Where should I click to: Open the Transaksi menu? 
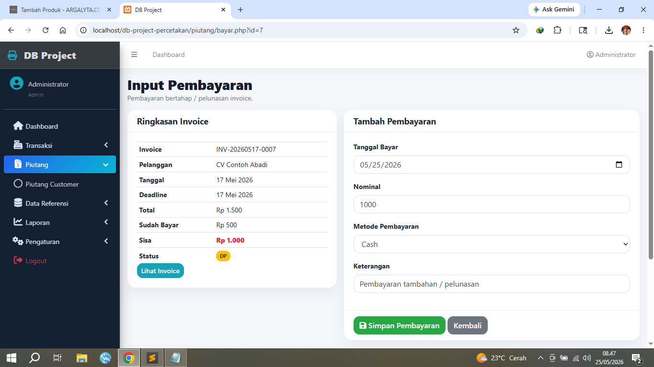pos(60,145)
